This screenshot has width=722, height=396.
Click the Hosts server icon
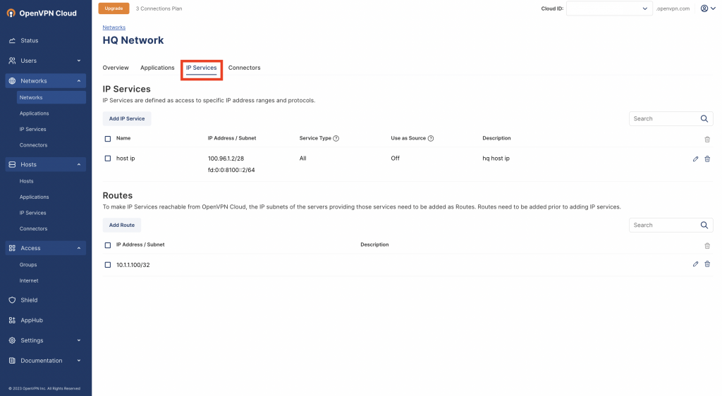[13, 165]
